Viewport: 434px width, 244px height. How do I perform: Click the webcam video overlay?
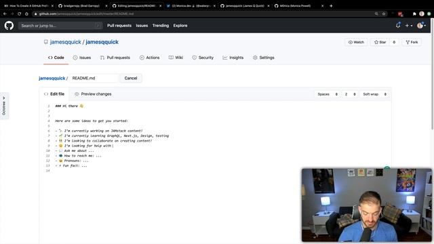click(x=366, y=205)
